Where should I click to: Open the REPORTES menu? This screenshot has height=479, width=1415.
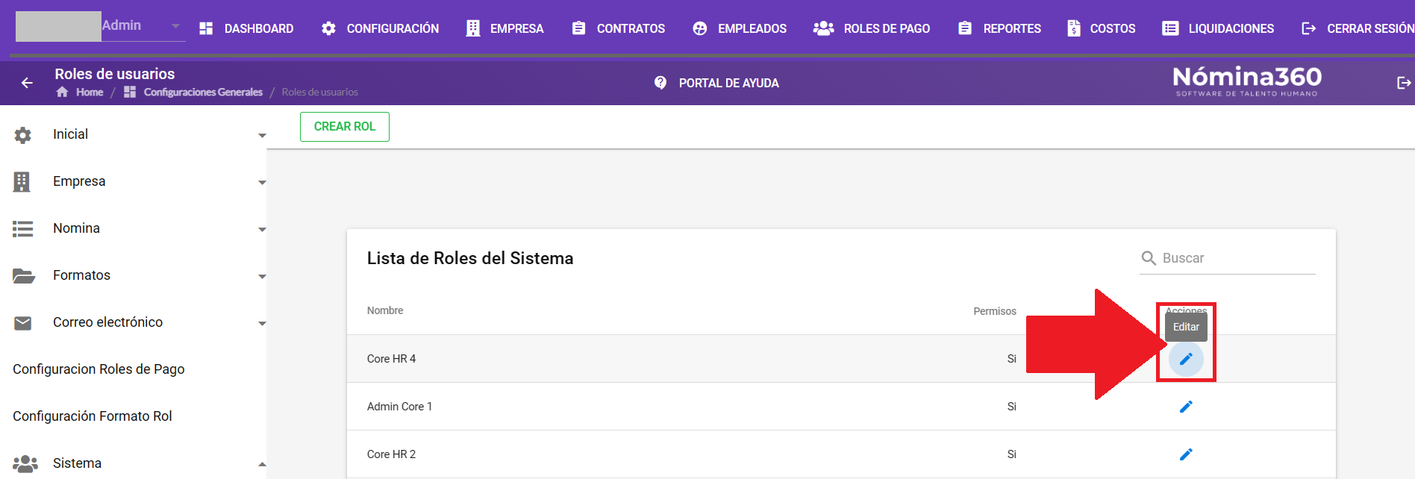pyautogui.click(x=1012, y=28)
